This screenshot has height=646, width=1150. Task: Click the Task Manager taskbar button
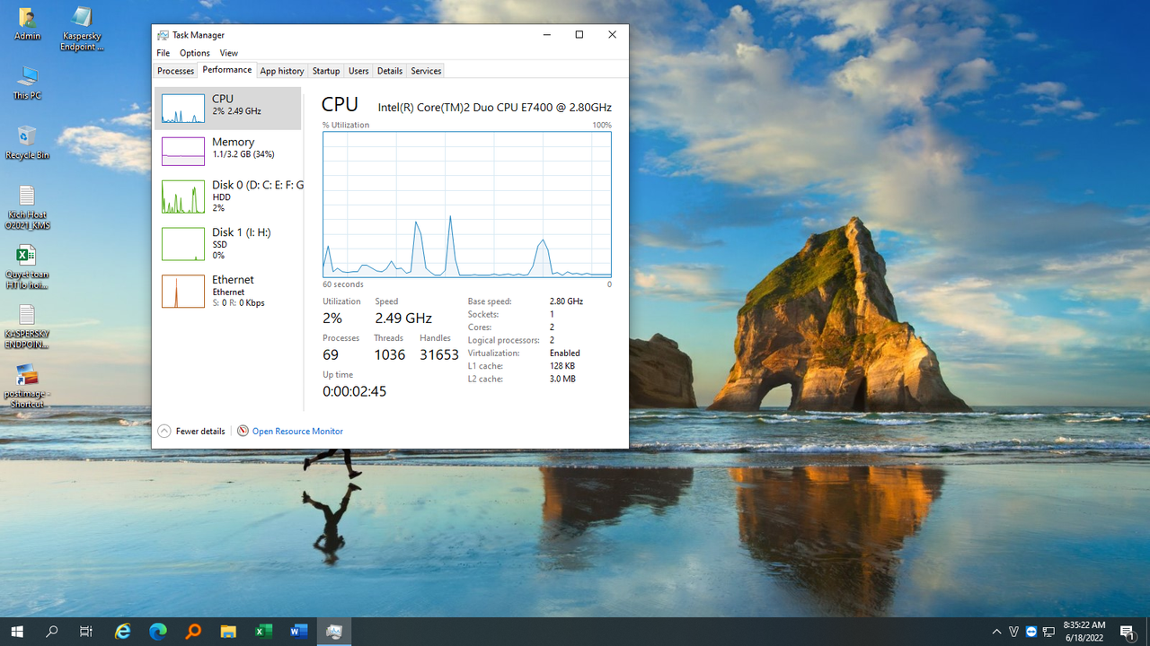pos(334,632)
